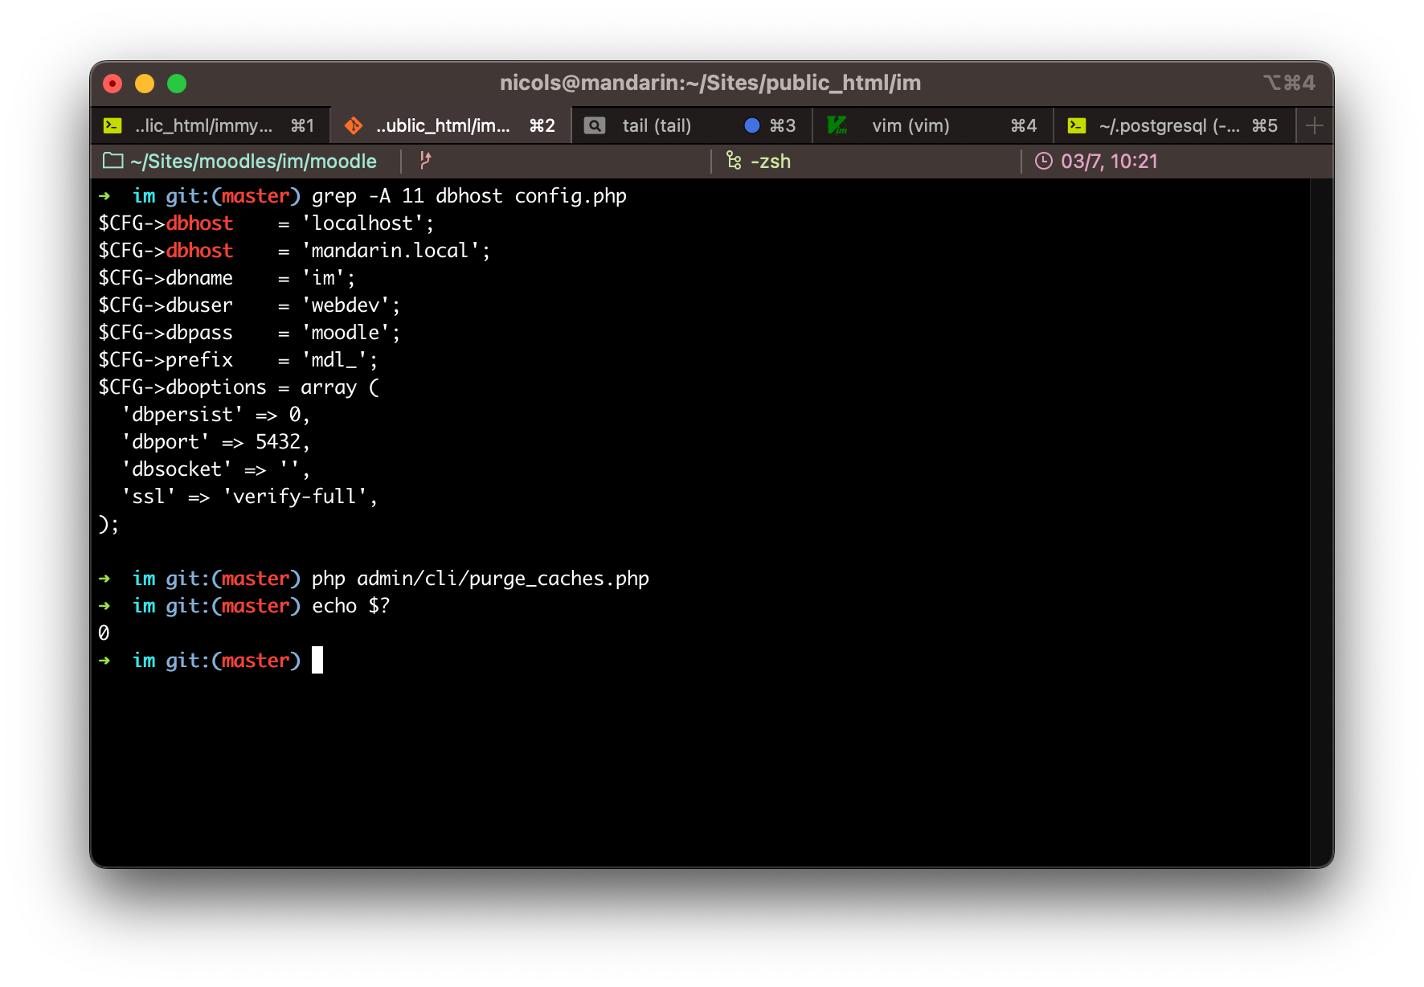This screenshot has height=987, width=1424.
Task: Click the $CFG->dboptions array line
Action: [x=239, y=387]
